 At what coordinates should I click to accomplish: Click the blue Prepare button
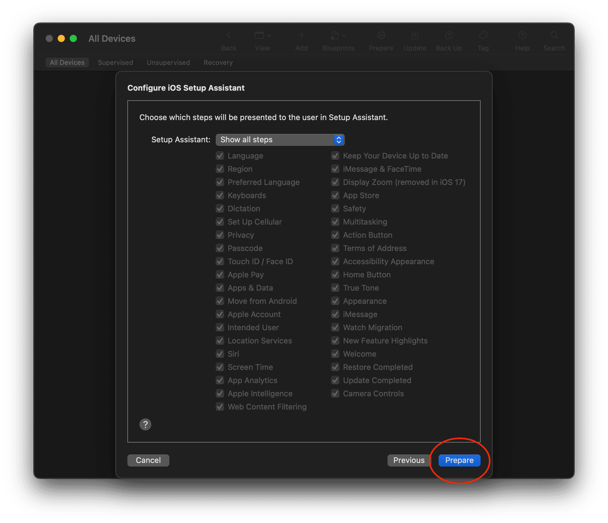(x=459, y=460)
